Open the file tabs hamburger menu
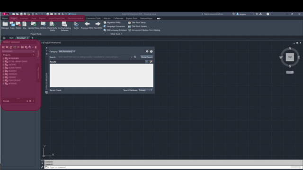Screen dimensions: 303x170 [4, 38]
